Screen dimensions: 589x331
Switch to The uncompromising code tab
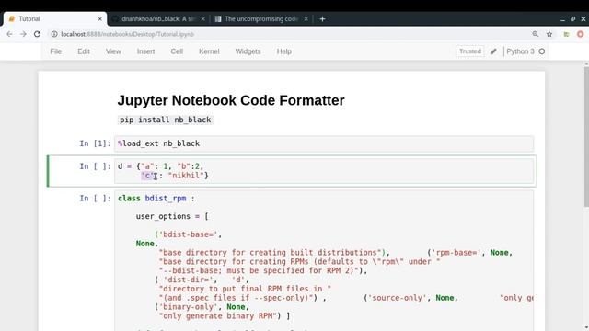261,18
